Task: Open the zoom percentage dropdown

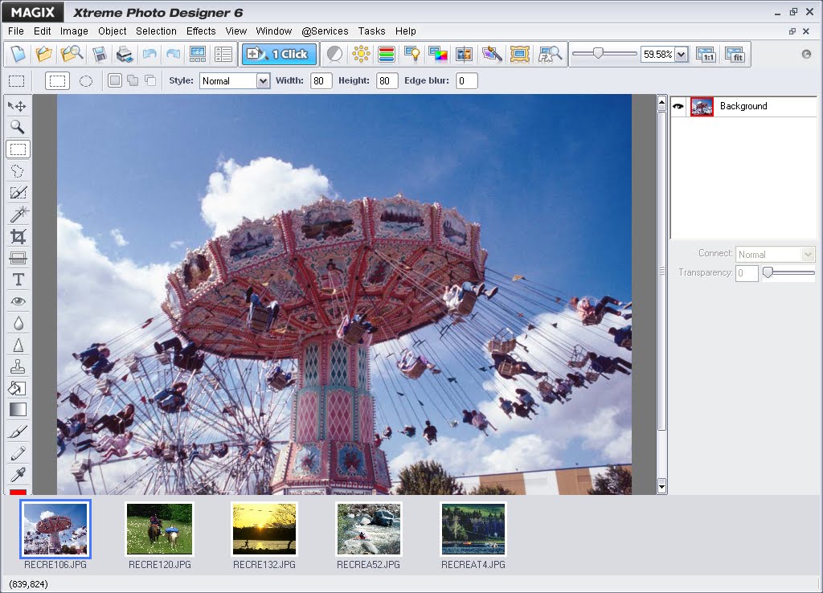Action: (682, 54)
